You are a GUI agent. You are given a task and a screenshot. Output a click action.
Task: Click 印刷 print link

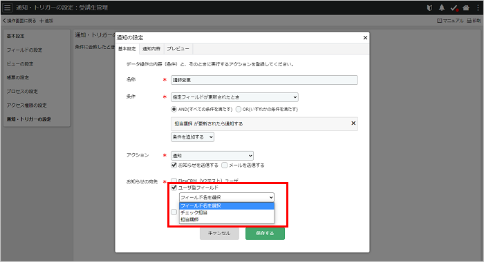[x=474, y=21]
